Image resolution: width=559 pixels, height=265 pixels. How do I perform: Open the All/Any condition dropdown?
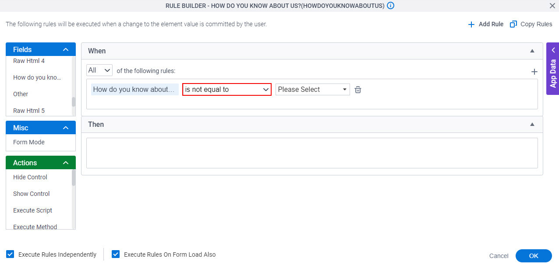[x=99, y=70]
